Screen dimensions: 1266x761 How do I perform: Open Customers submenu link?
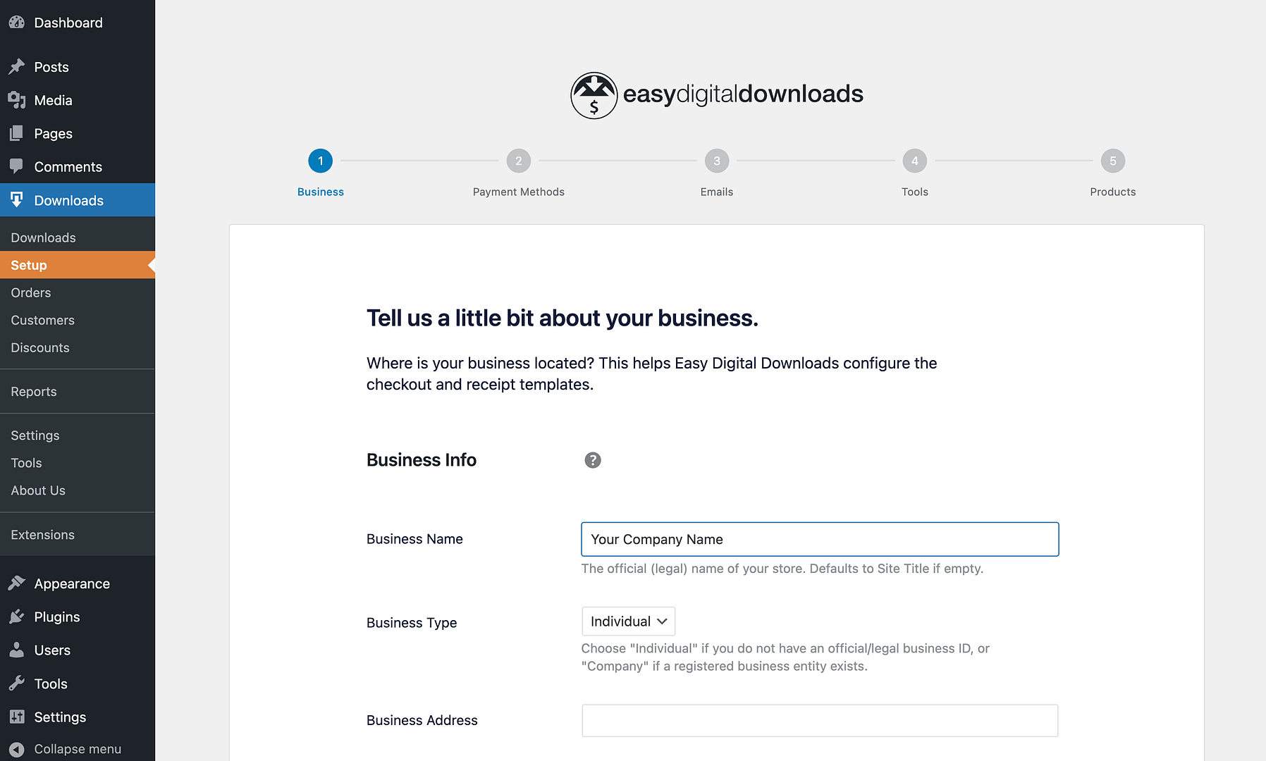coord(78,320)
